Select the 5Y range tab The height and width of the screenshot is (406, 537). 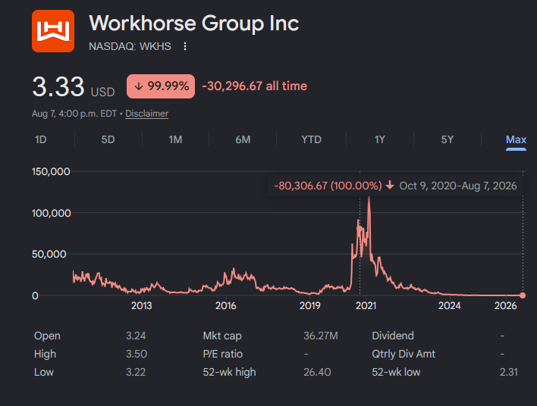(447, 139)
